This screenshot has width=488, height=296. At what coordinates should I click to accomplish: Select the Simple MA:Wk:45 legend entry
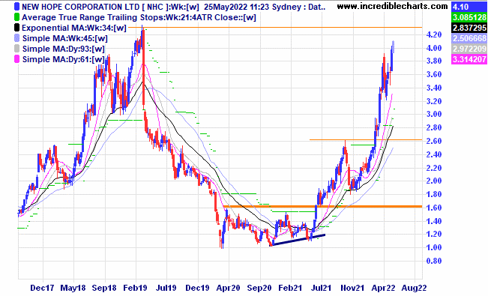(65, 39)
